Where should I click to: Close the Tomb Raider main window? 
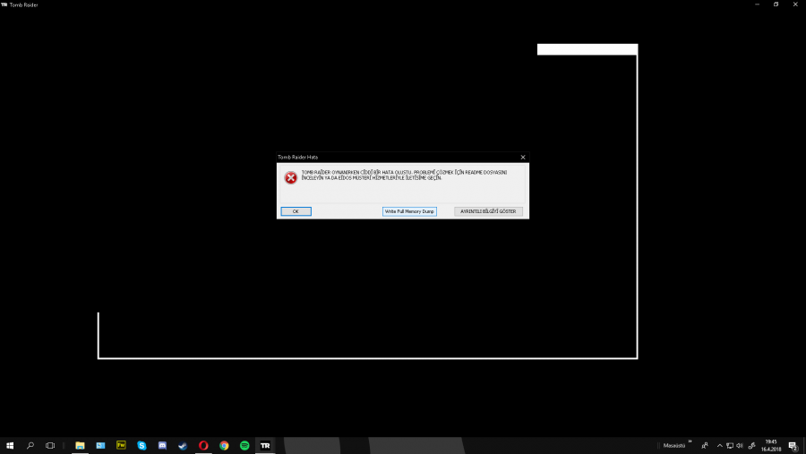pyautogui.click(x=795, y=4)
